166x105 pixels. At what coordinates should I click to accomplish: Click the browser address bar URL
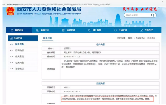coord(59,5)
